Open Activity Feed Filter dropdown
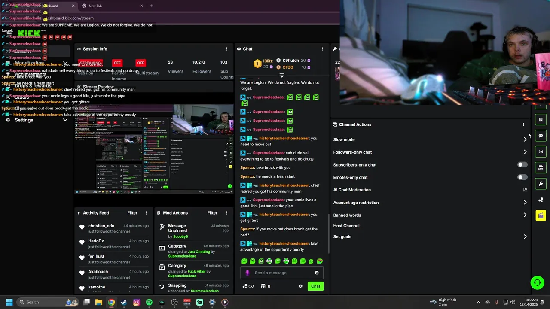550x309 pixels. pos(132,213)
